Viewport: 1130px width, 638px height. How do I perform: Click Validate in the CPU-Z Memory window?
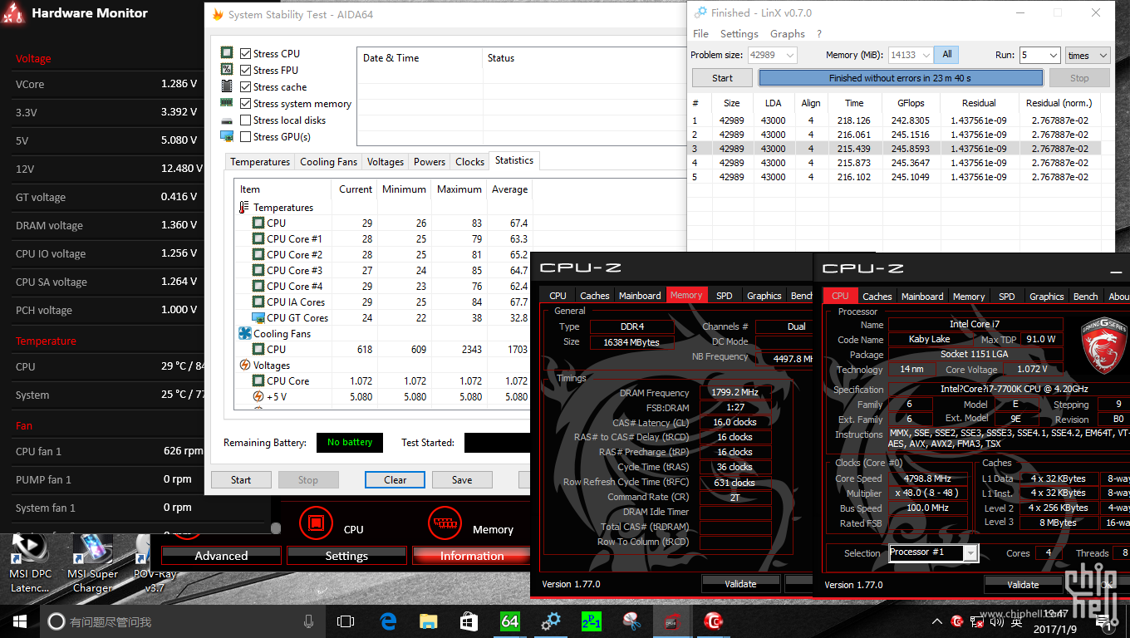pos(740,584)
